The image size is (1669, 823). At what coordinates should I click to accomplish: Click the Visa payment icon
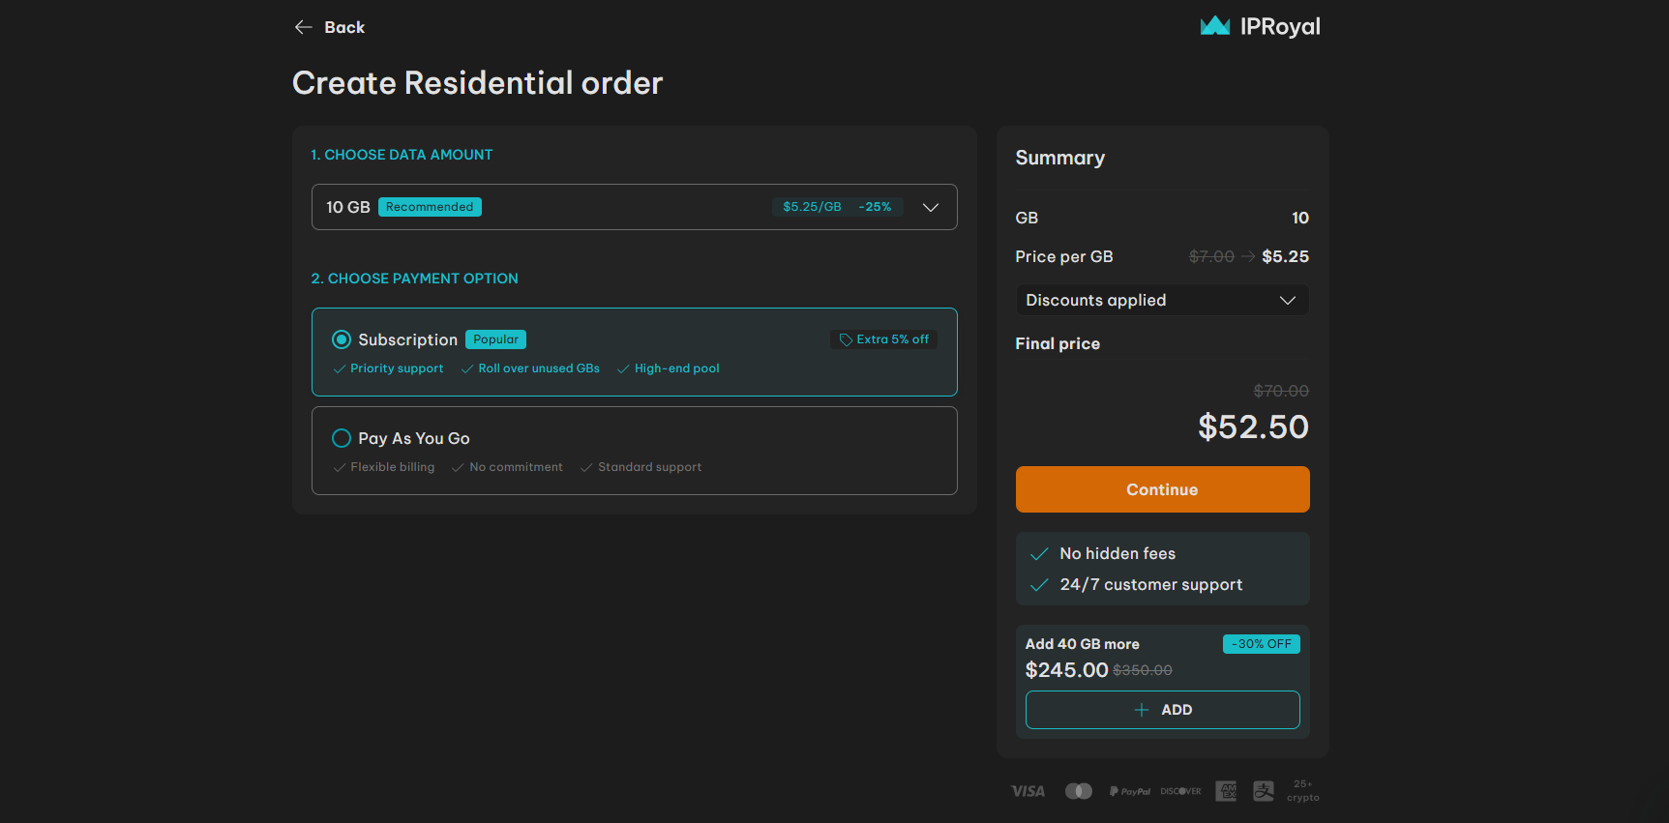coord(1028,791)
